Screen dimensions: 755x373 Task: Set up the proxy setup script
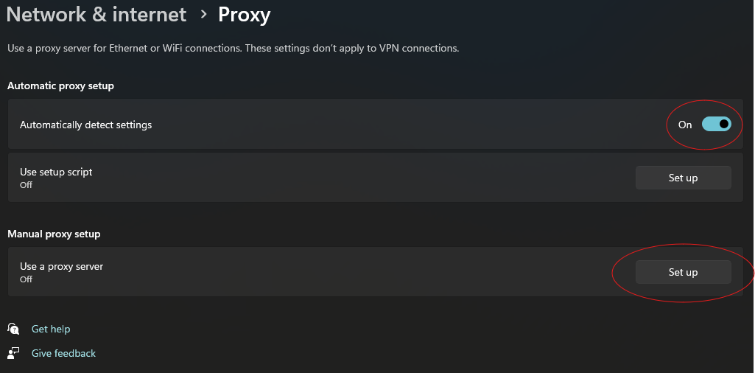click(x=683, y=178)
